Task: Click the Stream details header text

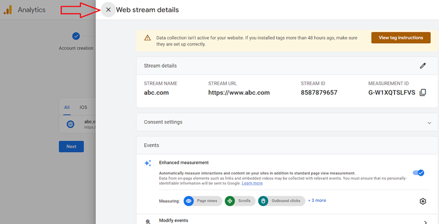Action: (160, 66)
